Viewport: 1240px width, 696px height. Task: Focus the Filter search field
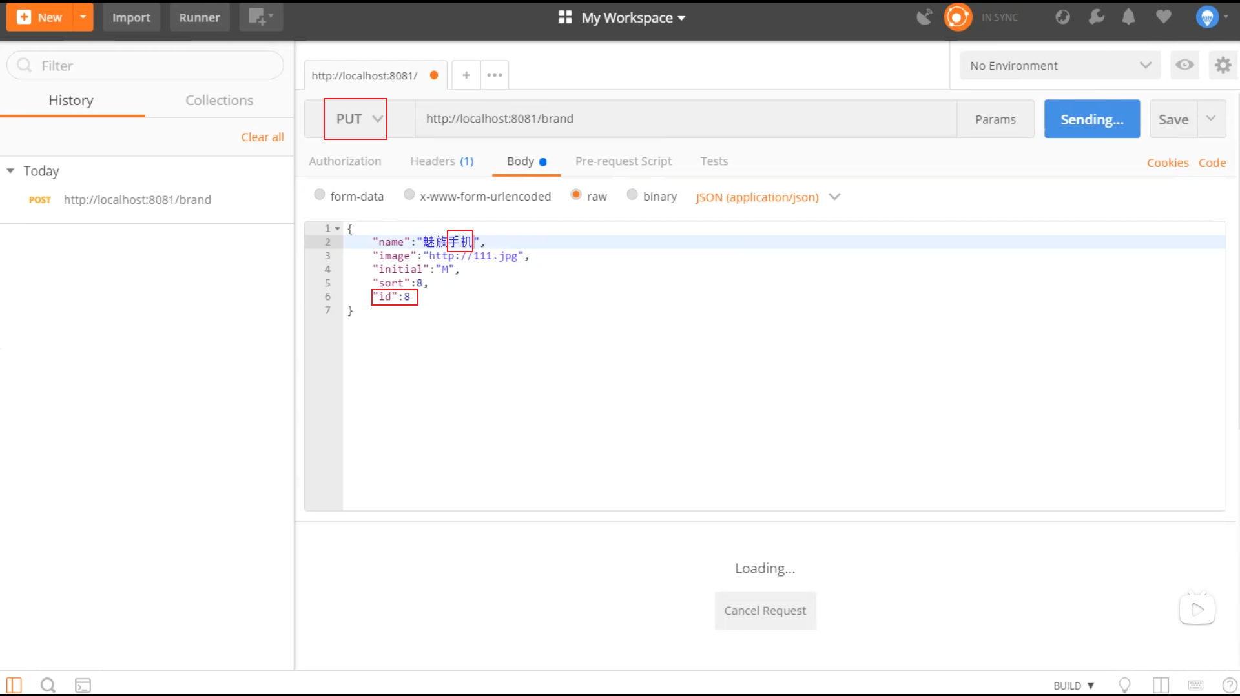(145, 65)
